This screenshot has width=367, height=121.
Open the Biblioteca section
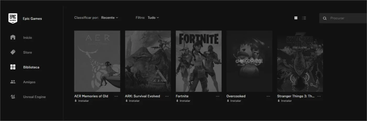(31, 67)
